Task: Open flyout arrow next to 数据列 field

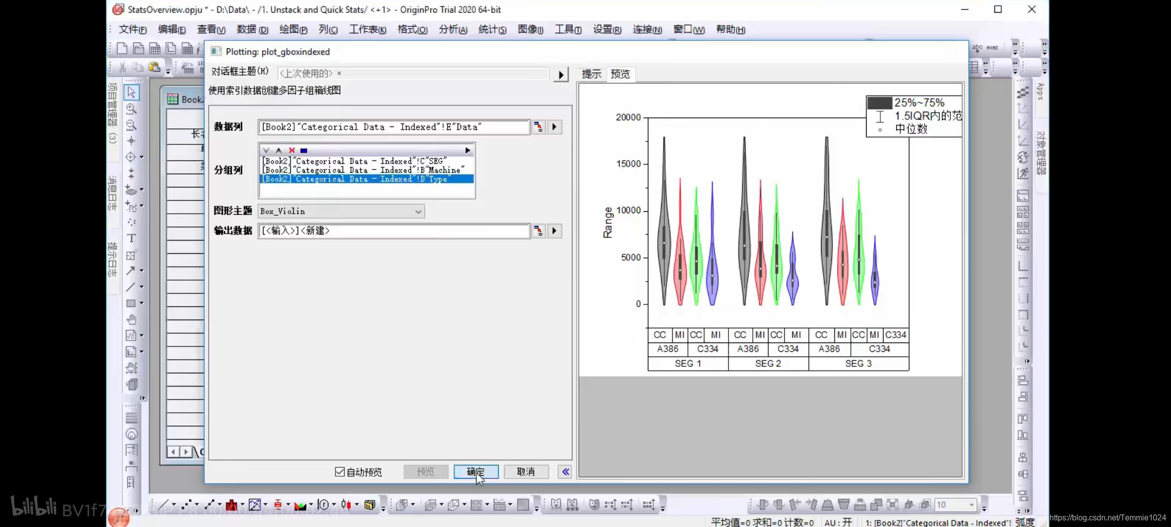Action: click(x=554, y=127)
